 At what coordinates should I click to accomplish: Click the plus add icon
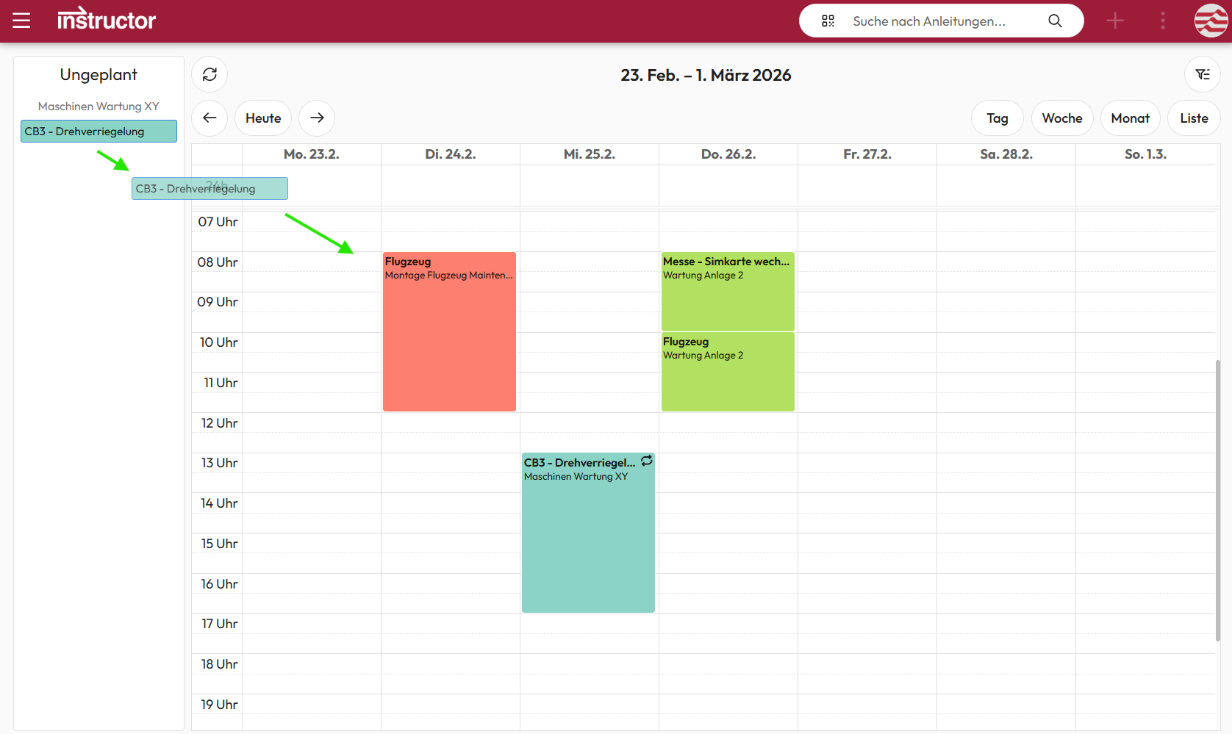(x=1115, y=21)
